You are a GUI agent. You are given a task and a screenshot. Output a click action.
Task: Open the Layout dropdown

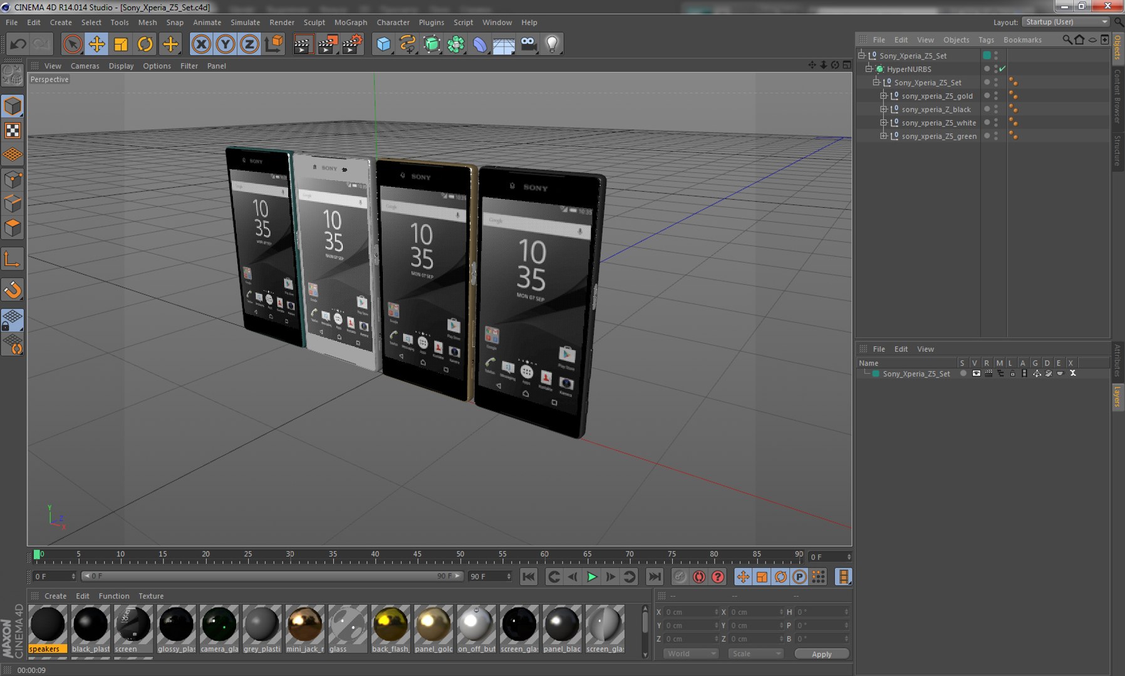pyautogui.click(x=1065, y=22)
